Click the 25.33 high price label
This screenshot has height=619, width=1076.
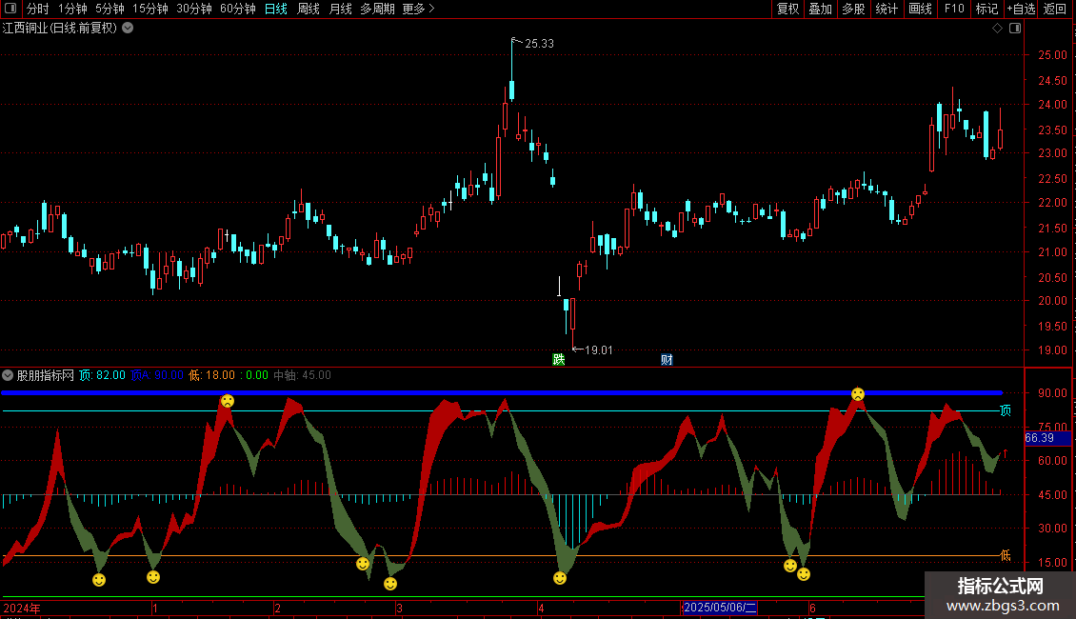click(x=539, y=43)
